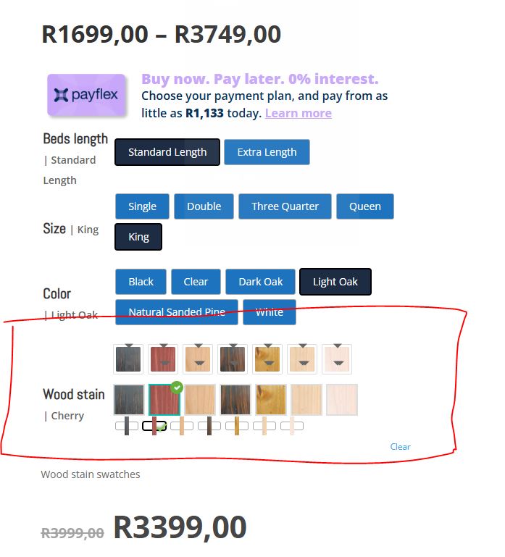
Task: Choose the Black color option
Action: click(x=141, y=282)
